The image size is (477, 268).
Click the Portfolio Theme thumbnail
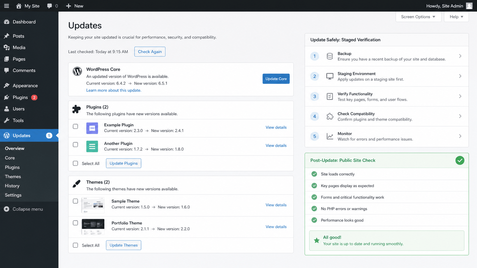coord(93,227)
